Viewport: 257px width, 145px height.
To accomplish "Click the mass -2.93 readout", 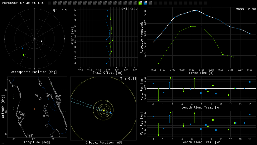I will (246, 9).
